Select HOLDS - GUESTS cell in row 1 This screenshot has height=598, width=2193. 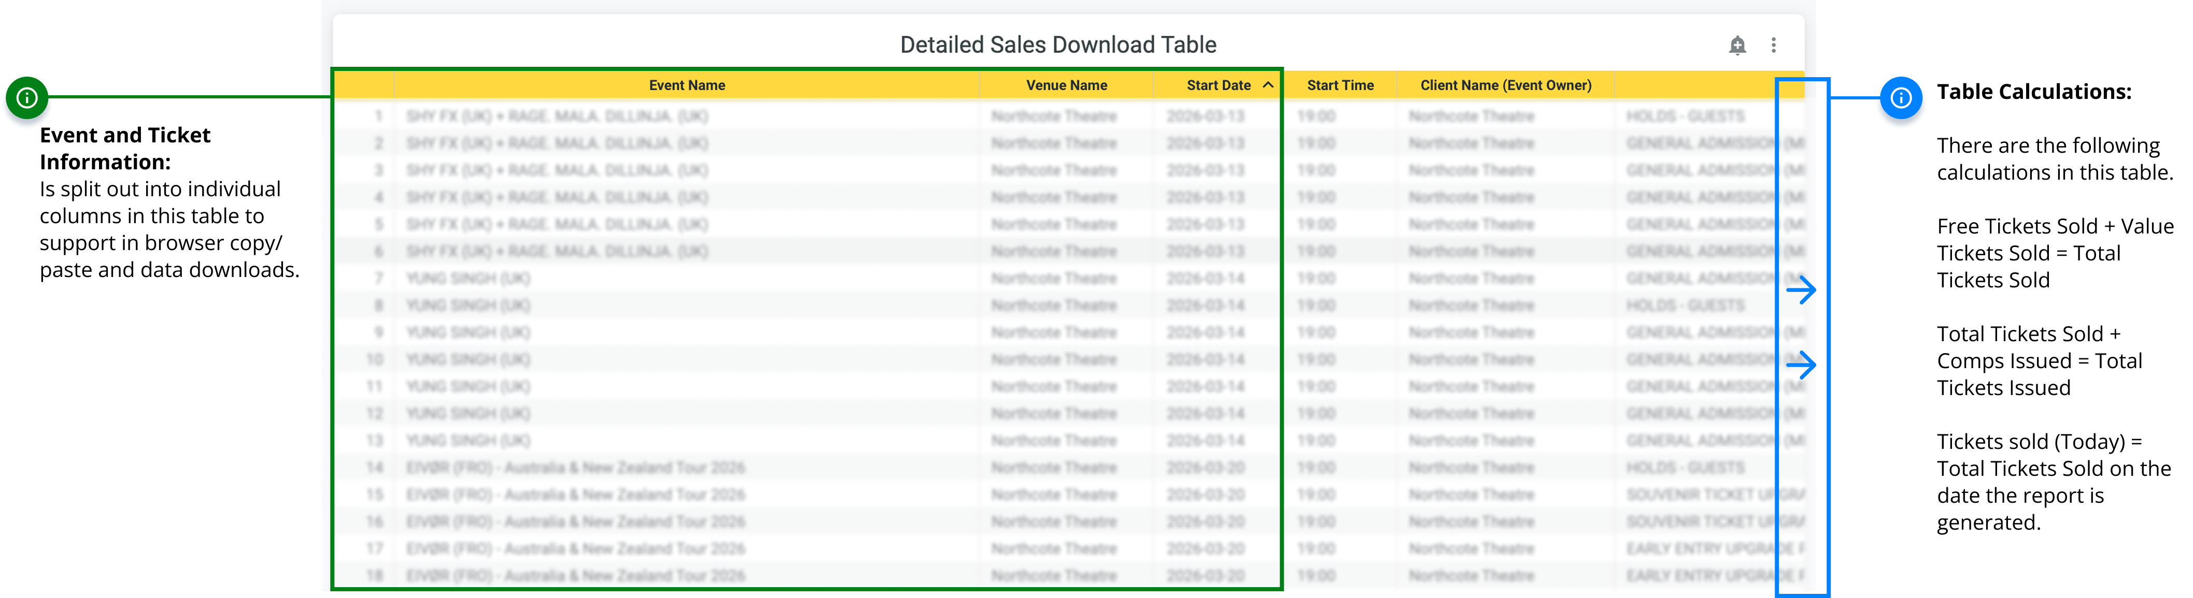[x=1685, y=115]
